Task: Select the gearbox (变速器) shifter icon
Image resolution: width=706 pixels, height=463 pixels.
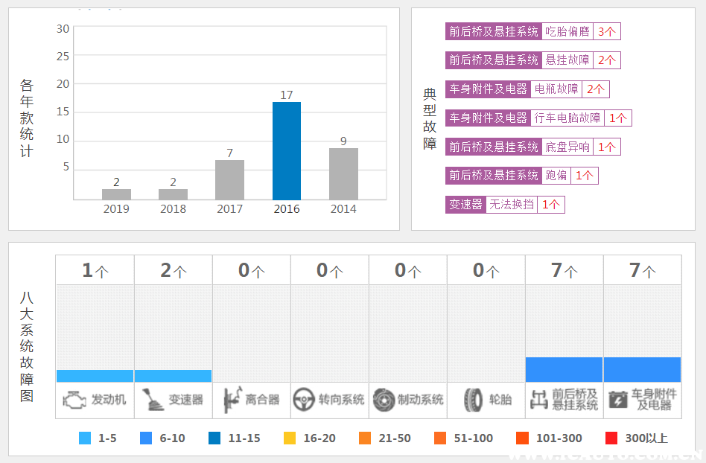Action: [x=153, y=400]
